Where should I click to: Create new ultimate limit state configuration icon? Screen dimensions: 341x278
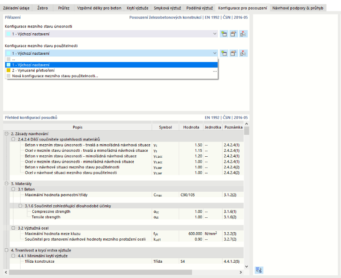tap(224, 34)
